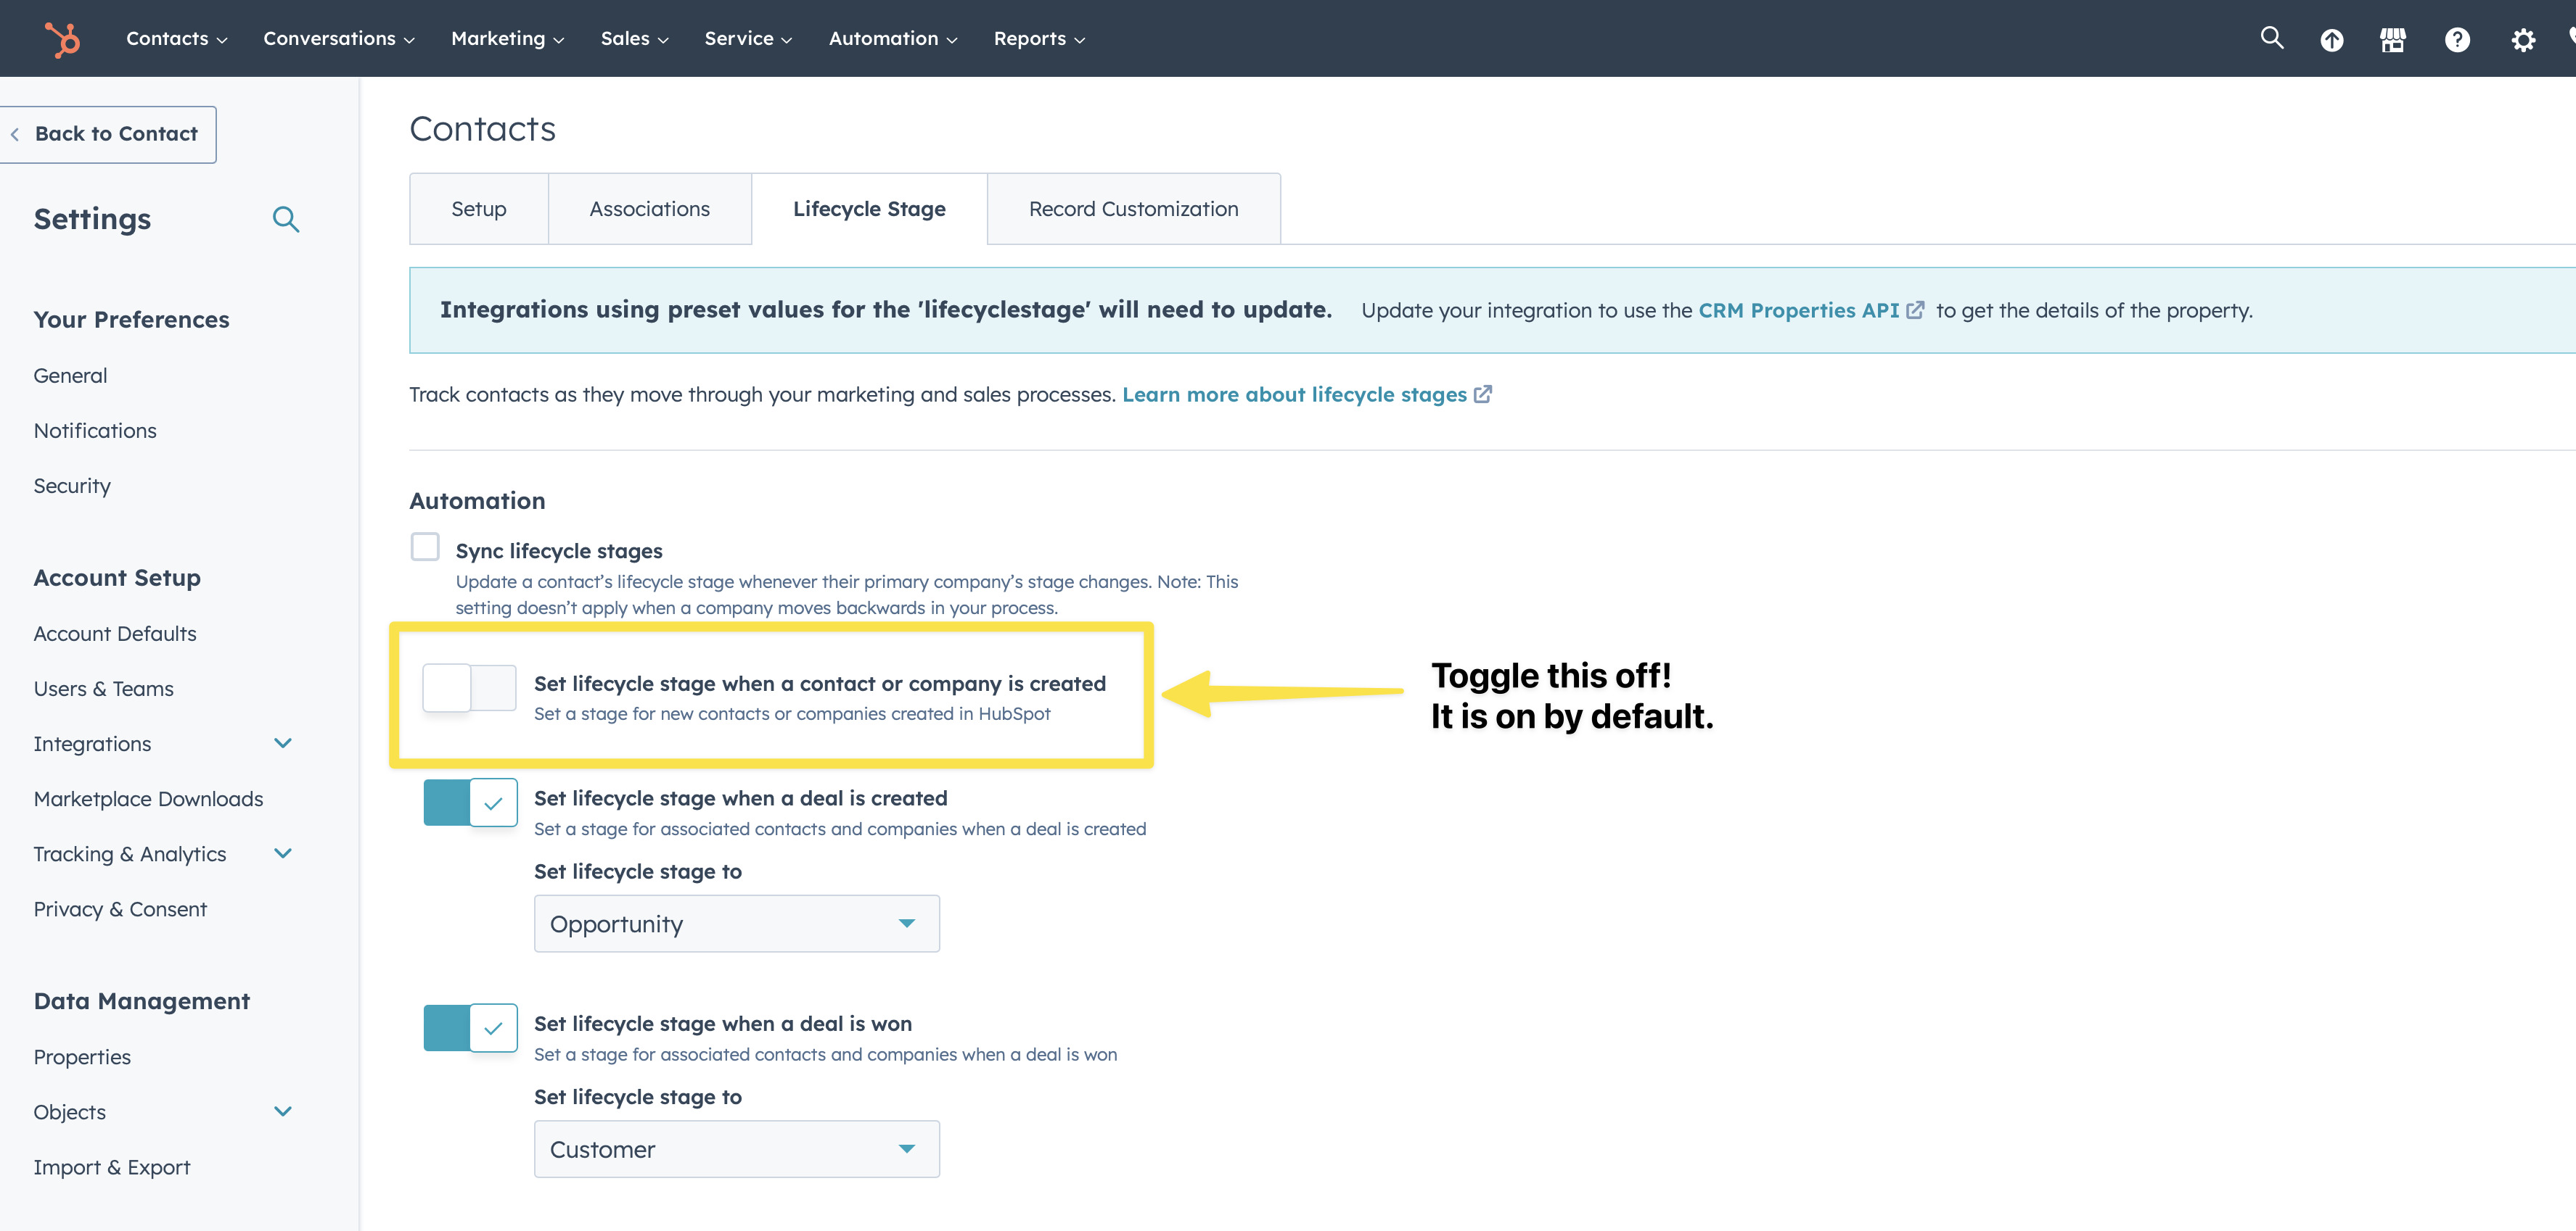Screen dimensions: 2576x1231
Task: Open the Marketplace store icon
Action: (2394, 38)
